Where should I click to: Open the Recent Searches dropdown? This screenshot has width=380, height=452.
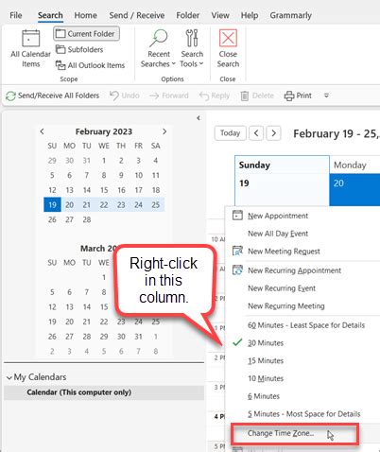[158, 48]
